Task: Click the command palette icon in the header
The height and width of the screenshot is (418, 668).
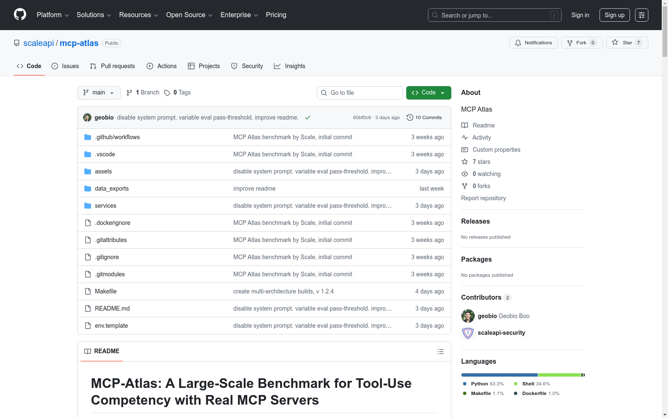Action: (x=641, y=15)
